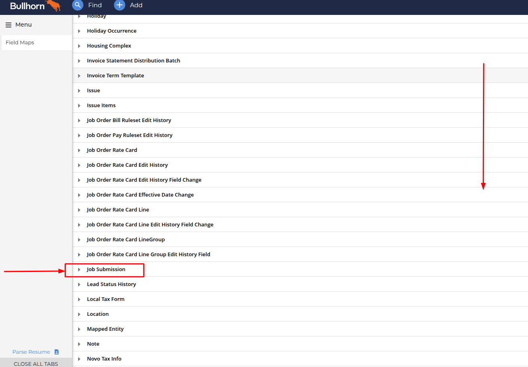Expand the Local Tax Form arrow
Image resolution: width=528 pixels, height=367 pixels.
pos(79,299)
